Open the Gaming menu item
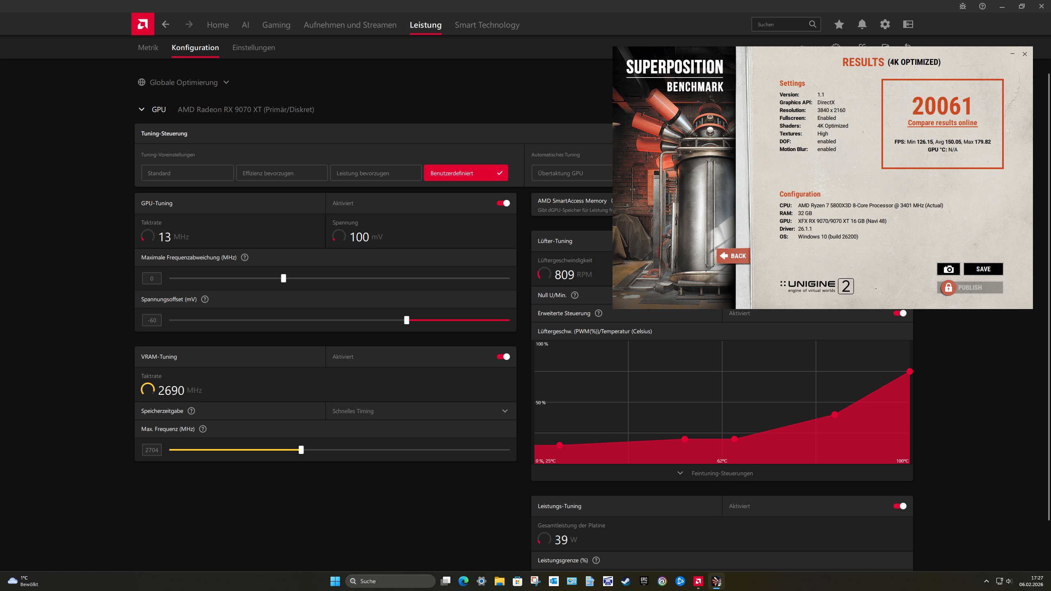The image size is (1051, 591). tap(276, 25)
